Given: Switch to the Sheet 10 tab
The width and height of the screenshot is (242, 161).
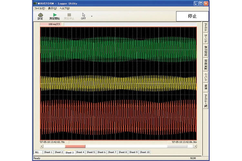Looking at the screenshot, I should coord(145,152).
